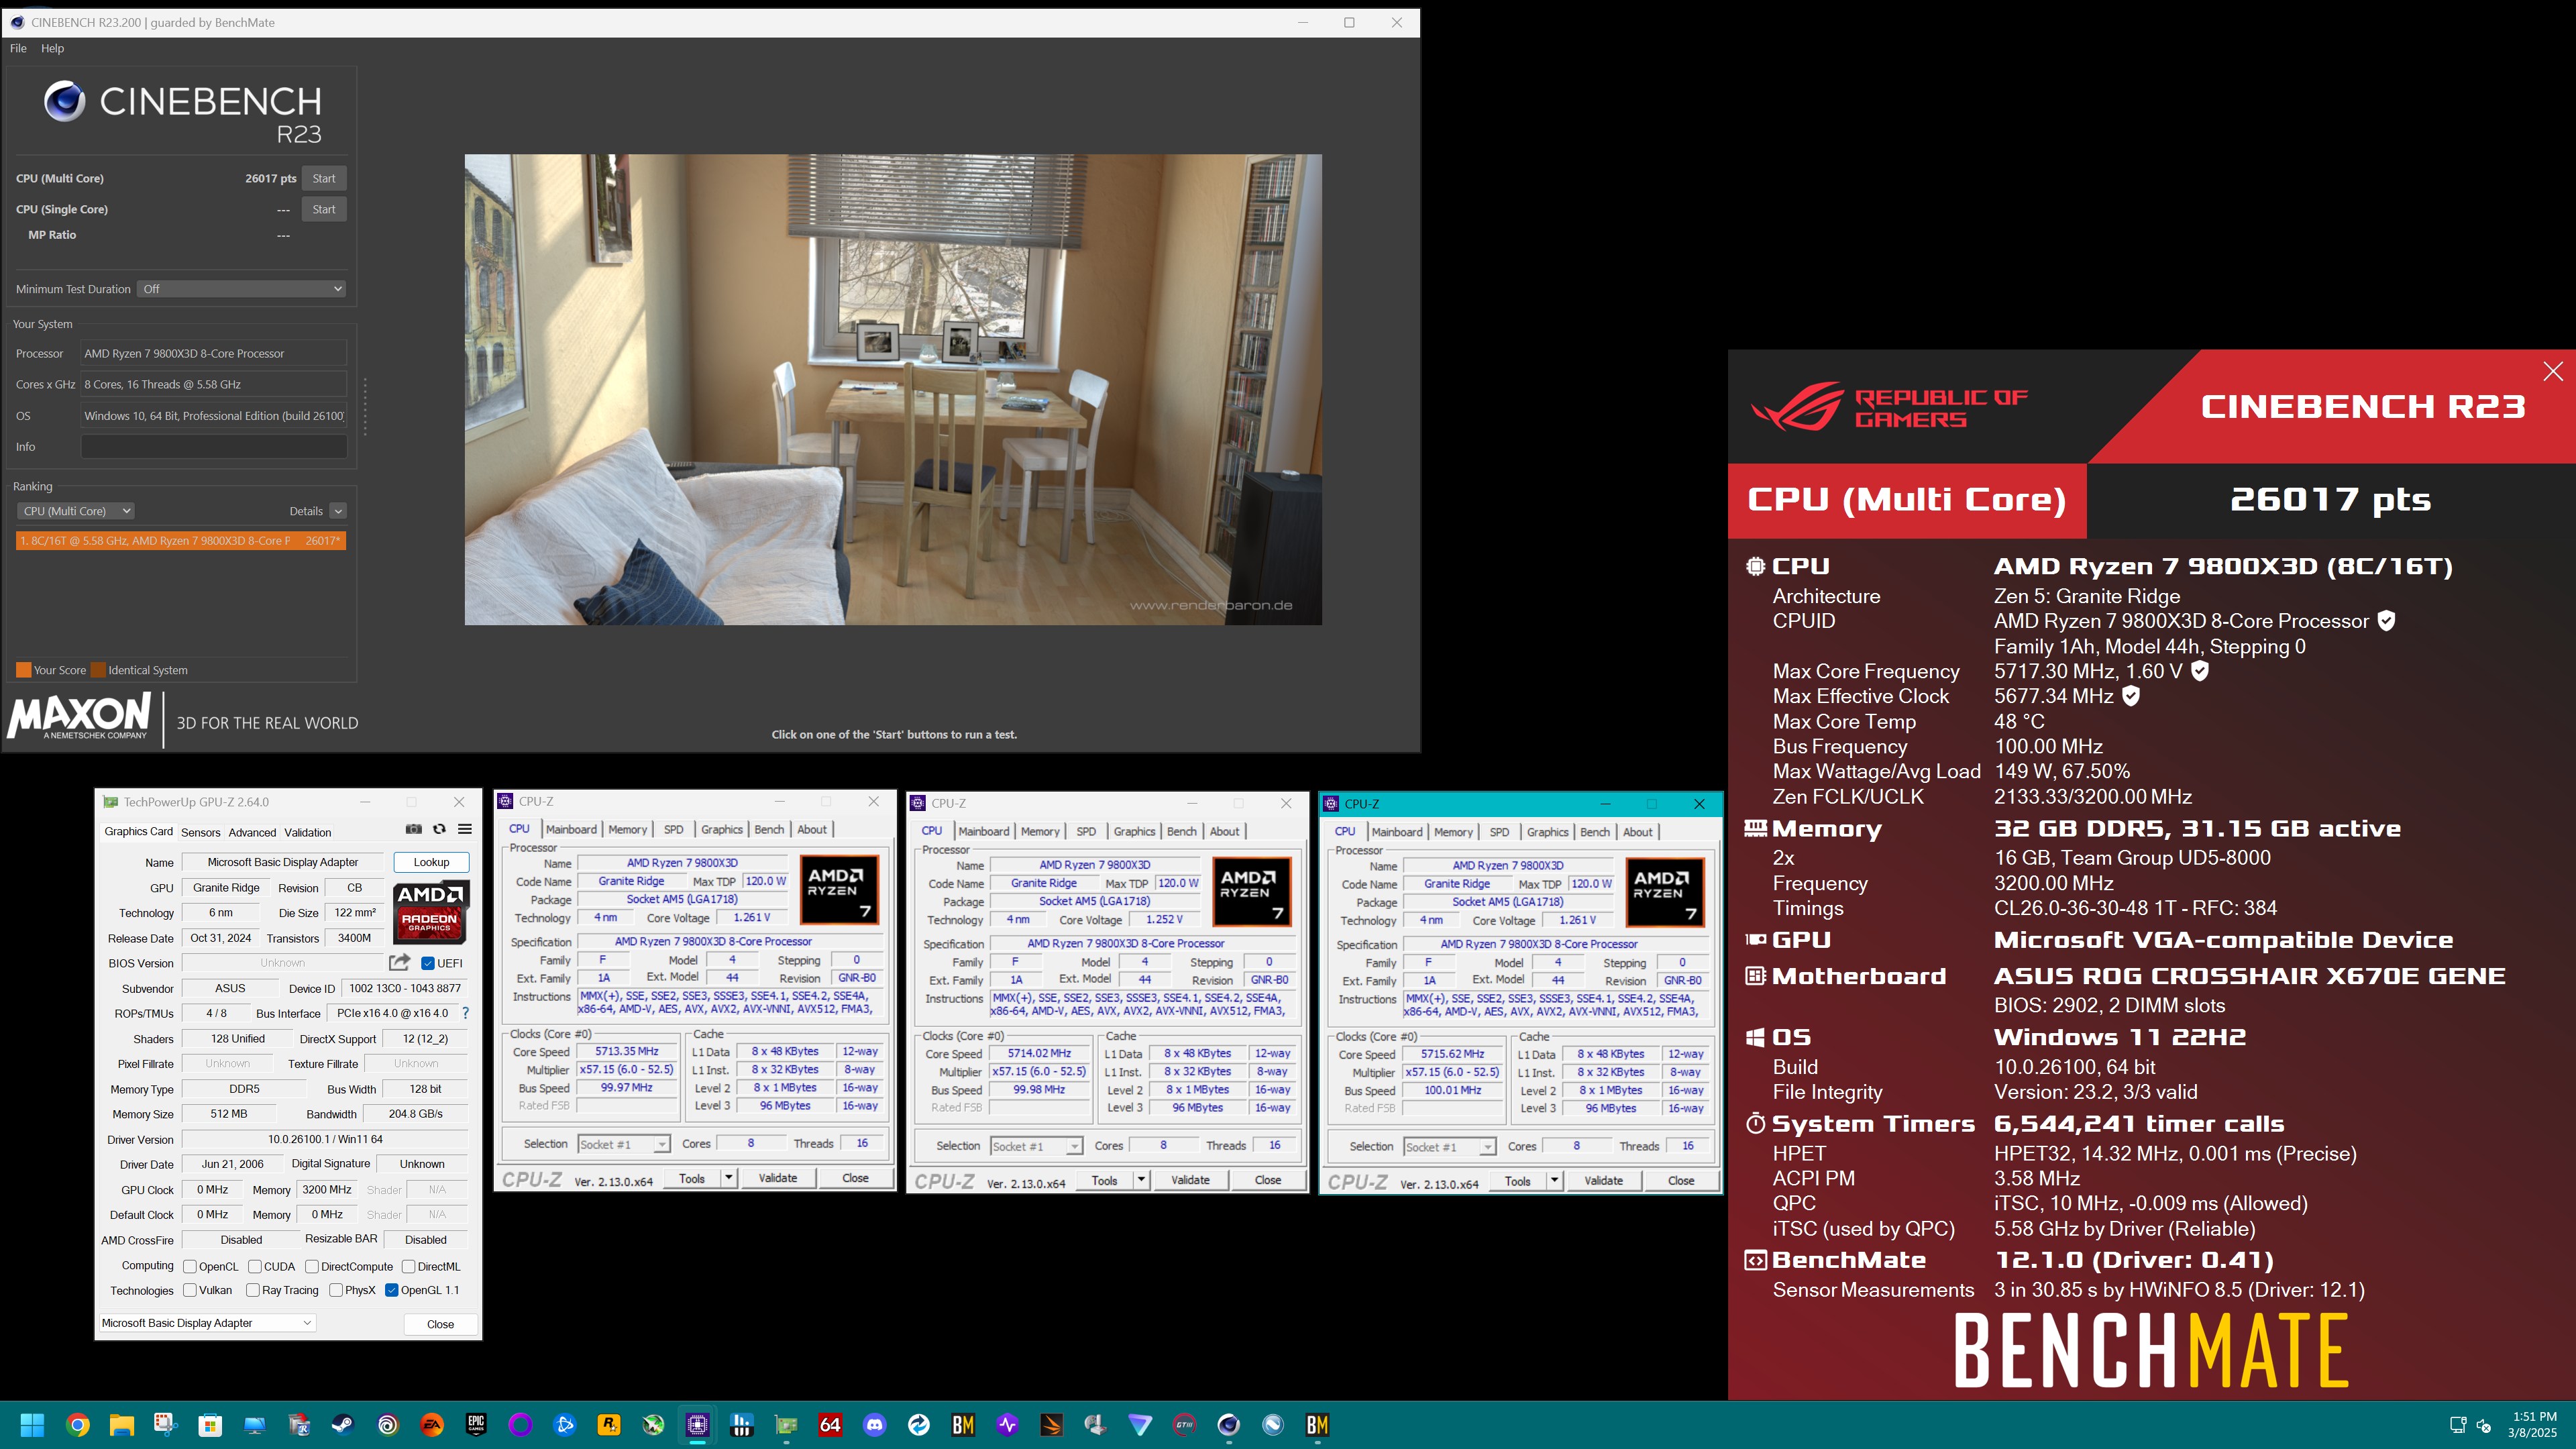Toggle the DirectCompute checkbox
The width and height of the screenshot is (2576, 1449).
[x=312, y=1266]
